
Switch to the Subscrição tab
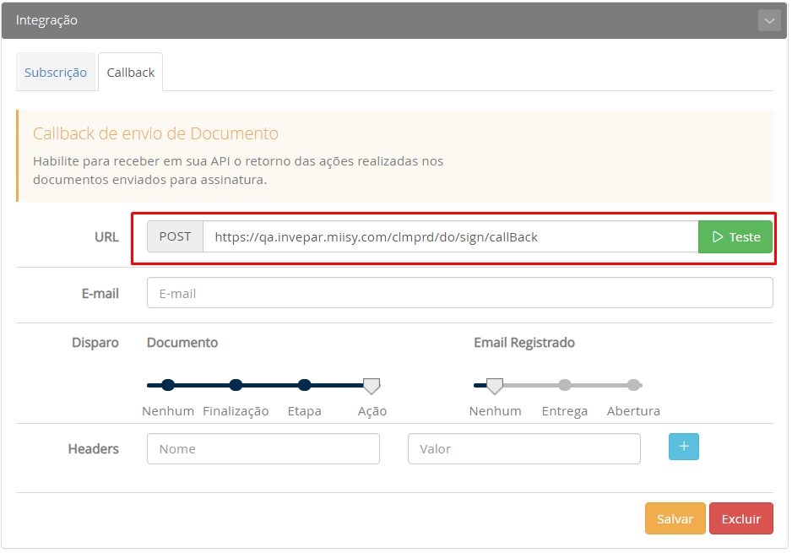56,73
